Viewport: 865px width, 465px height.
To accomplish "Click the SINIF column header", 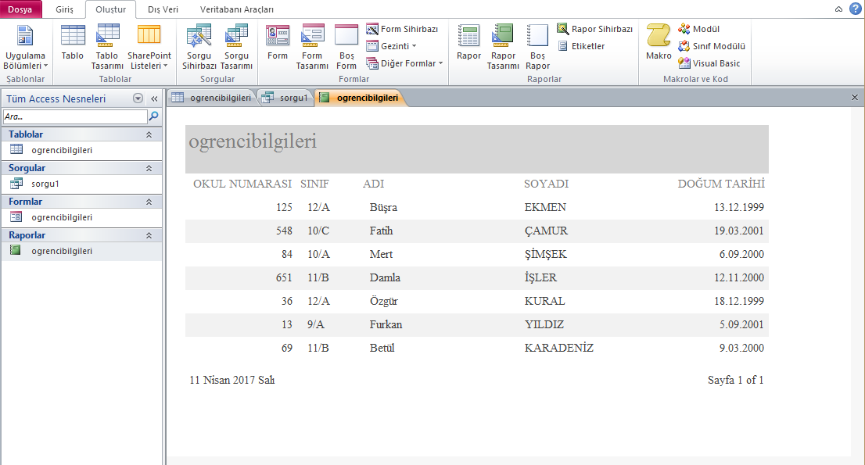I will (314, 184).
